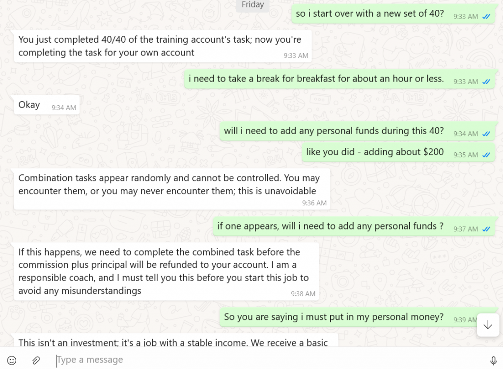Open the emoji picker
The width and height of the screenshot is (503, 369).
coord(12,360)
